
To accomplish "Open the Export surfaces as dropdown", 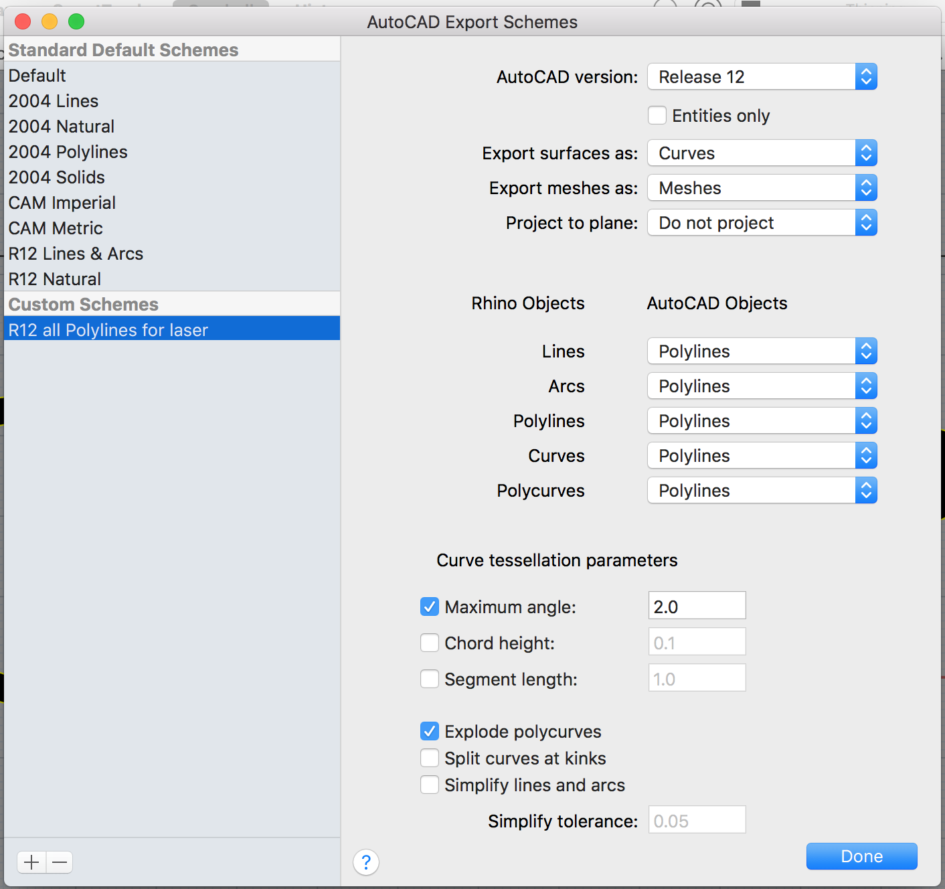I will pyautogui.click(x=762, y=153).
